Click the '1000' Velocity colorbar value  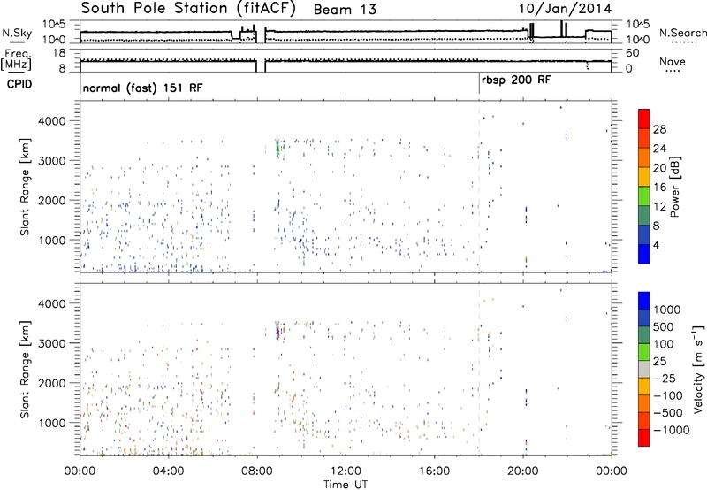click(x=666, y=310)
